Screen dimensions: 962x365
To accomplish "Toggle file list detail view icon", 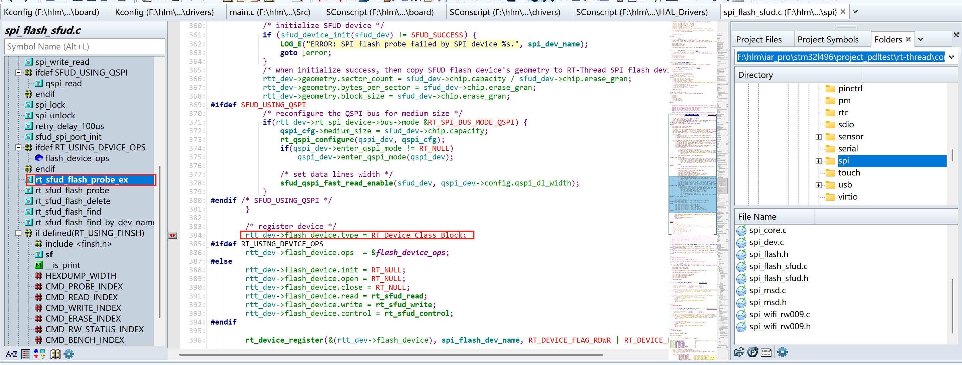I will coord(766,352).
